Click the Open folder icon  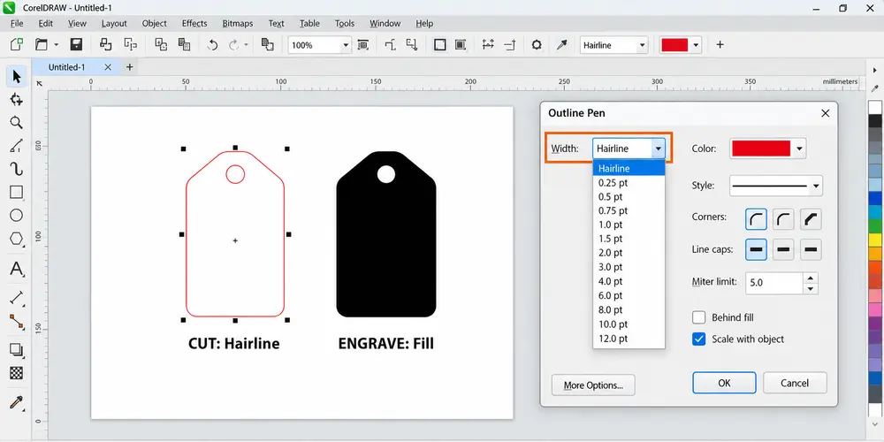point(42,44)
